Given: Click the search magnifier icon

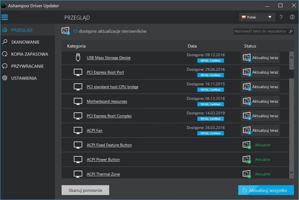Looking at the screenshot, I should [x=291, y=31].
